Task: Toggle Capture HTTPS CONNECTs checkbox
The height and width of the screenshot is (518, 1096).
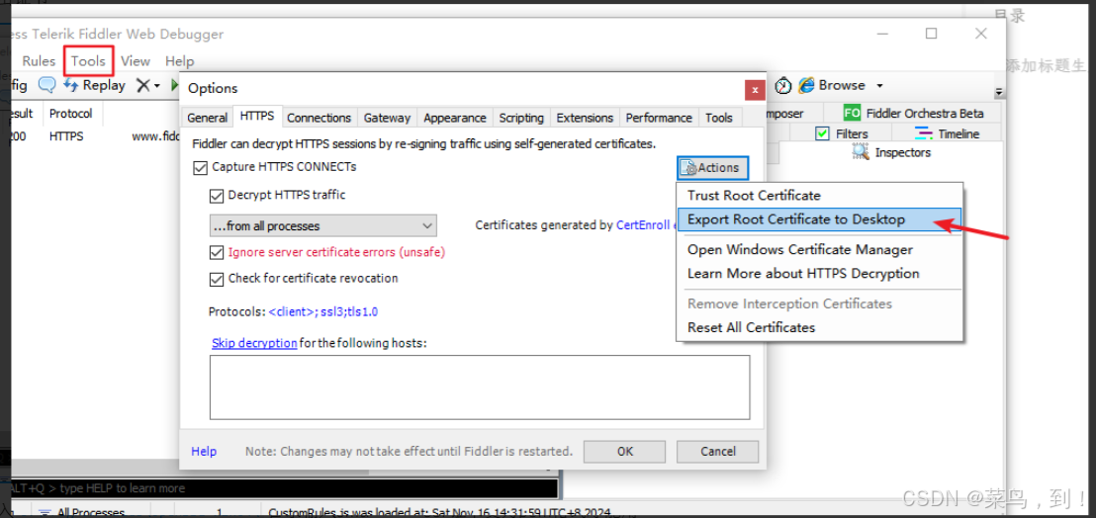Action: 201,167
